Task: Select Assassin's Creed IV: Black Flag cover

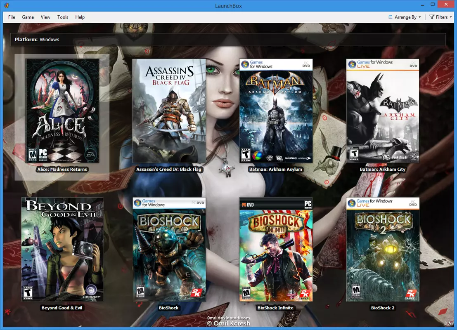Action: pyautogui.click(x=169, y=111)
